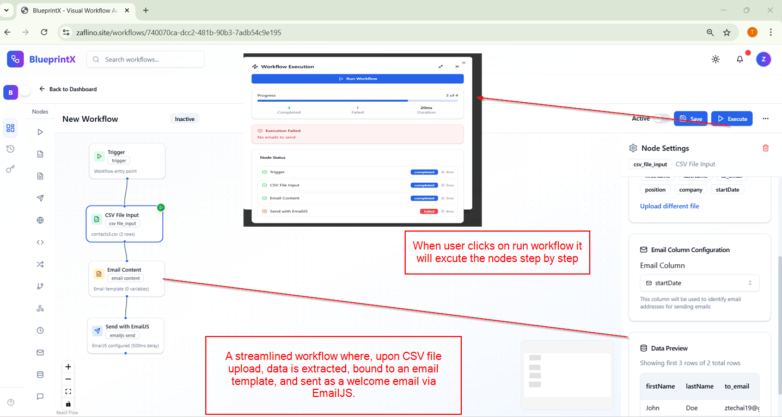The width and height of the screenshot is (782, 417).
Task: Click the 'company' column tag
Action: (691, 190)
